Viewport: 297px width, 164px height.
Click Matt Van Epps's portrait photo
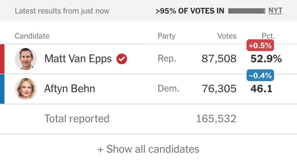(26, 59)
